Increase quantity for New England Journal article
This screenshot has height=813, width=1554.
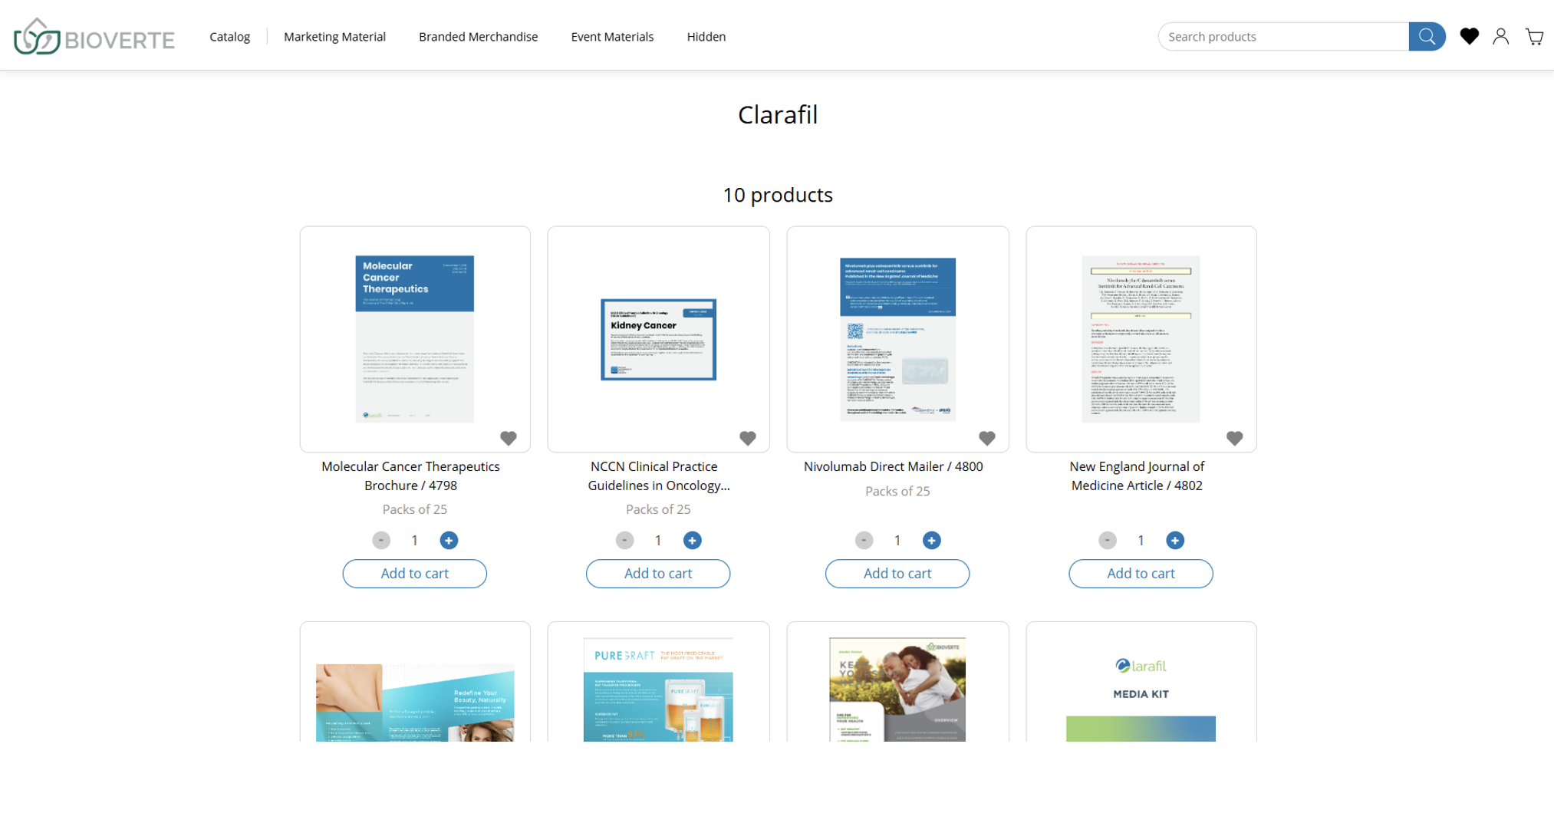coord(1174,541)
